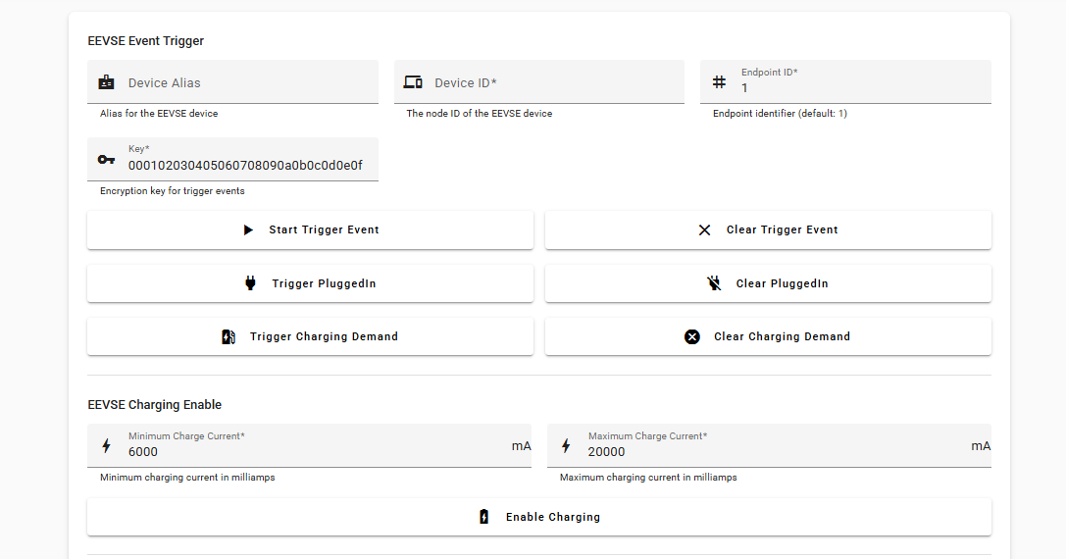Image resolution: width=1066 pixels, height=559 pixels.
Task: Click the bolt icon for Maximum Charge Current
Action: pos(566,446)
